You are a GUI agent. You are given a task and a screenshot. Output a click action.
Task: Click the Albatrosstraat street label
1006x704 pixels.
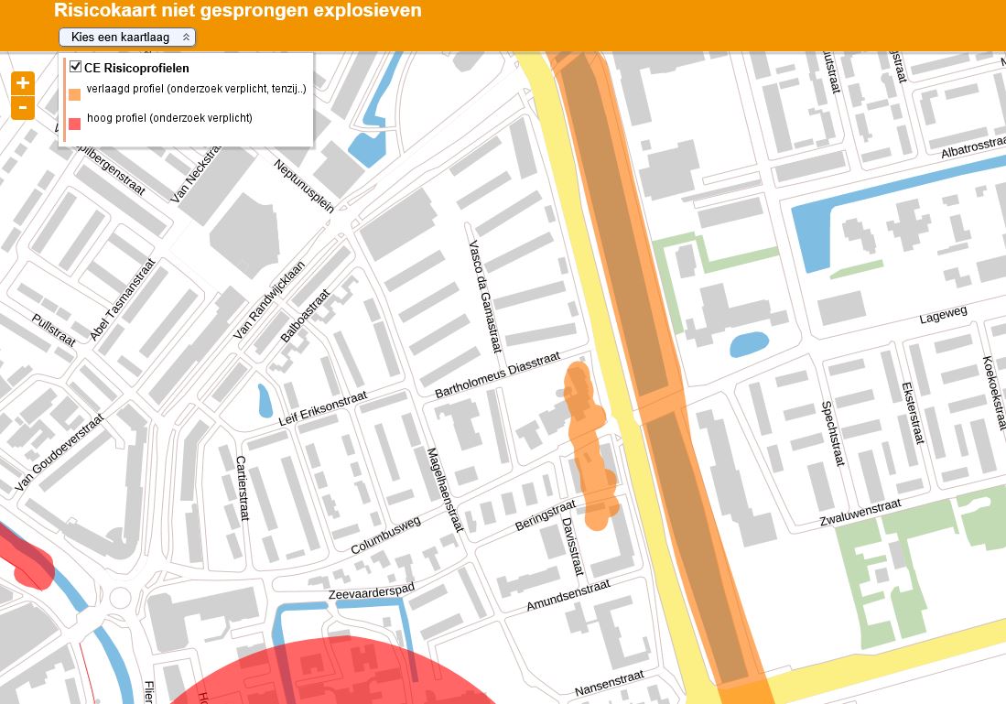[973, 147]
